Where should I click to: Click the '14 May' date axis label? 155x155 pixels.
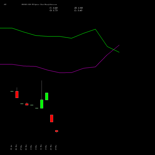pyautogui.click(x=41, y=147)
